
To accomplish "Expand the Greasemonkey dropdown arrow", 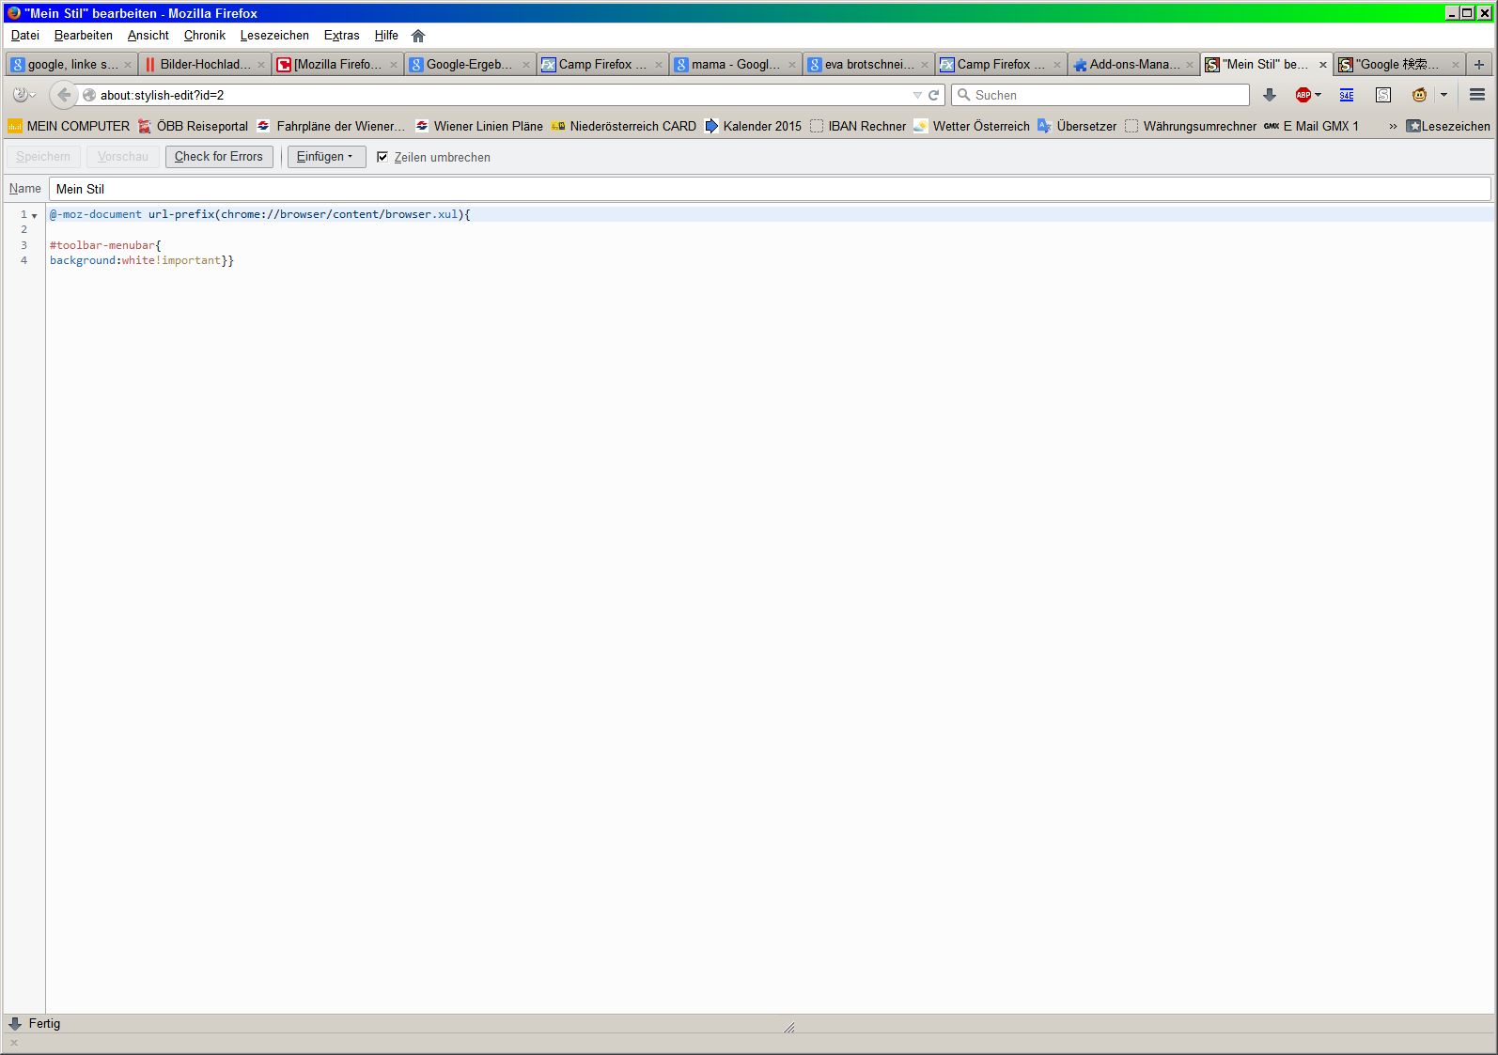I will point(1444,95).
